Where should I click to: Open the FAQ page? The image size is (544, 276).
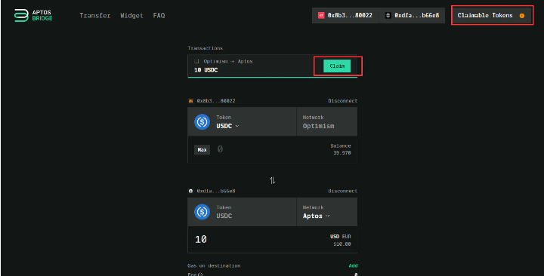tap(159, 16)
